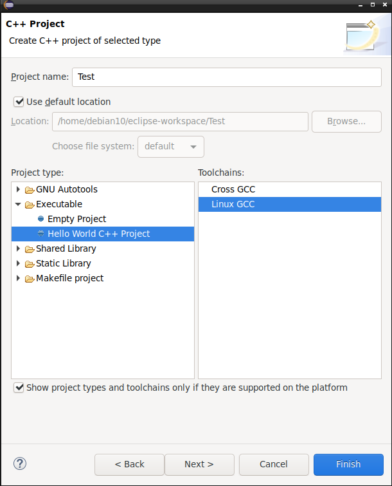Click the Empty Project blue circle icon
This screenshot has height=486, width=392.
click(40, 219)
